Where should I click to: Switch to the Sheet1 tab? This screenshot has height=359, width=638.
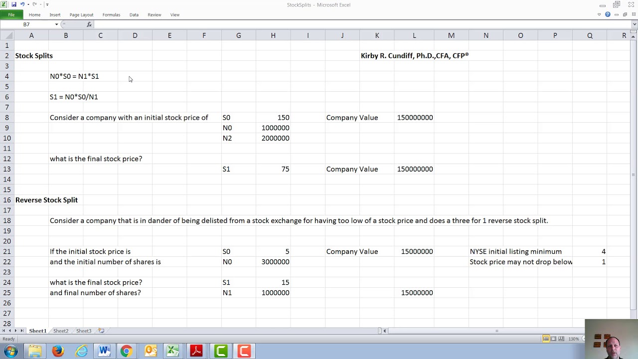pyautogui.click(x=37, y=331)
